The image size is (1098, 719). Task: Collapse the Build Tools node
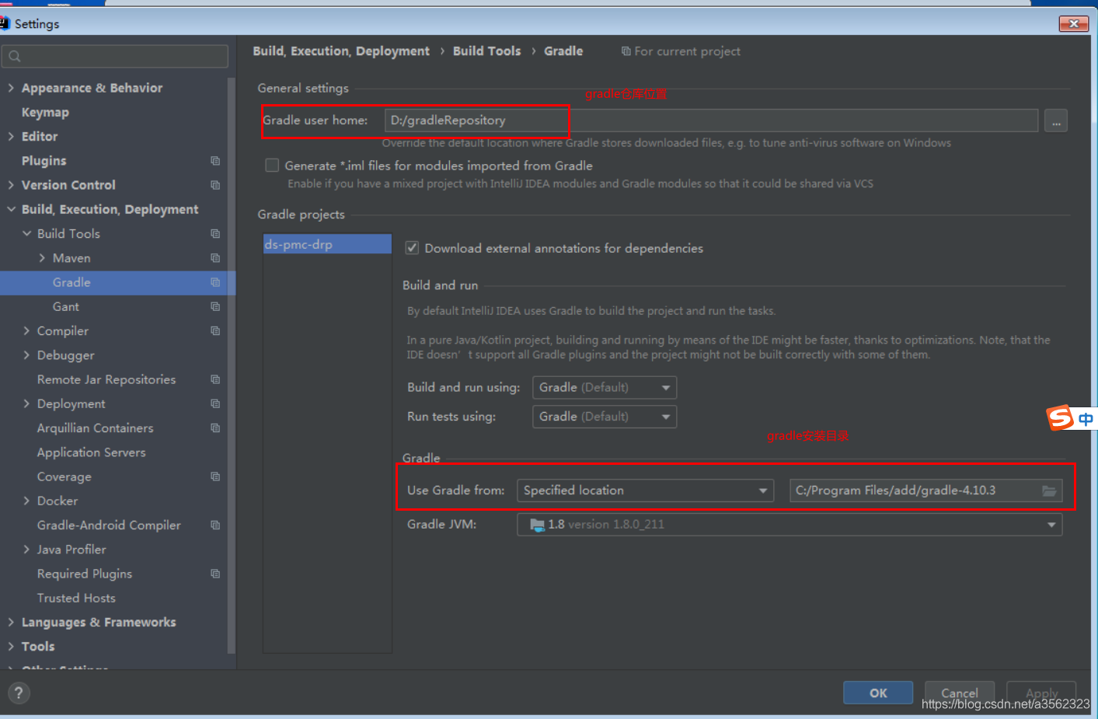[26, 234]
